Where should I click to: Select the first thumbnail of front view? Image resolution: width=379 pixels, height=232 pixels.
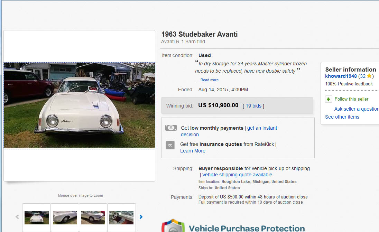37,217
